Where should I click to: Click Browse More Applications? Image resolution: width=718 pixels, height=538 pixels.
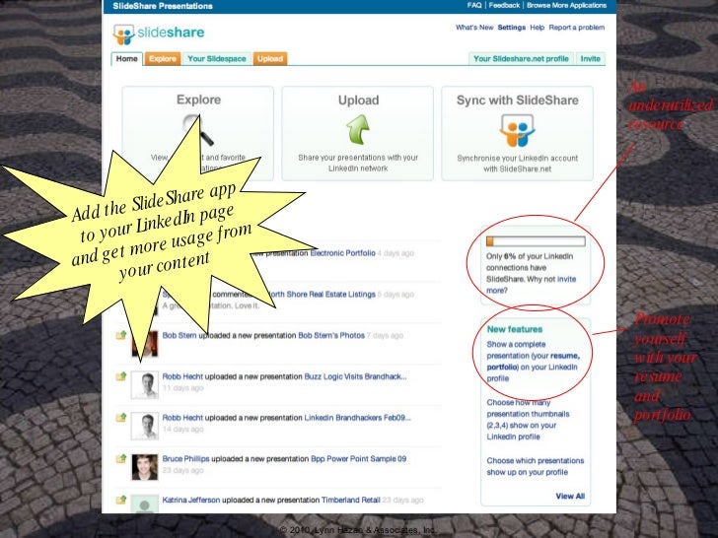[566, 5]
